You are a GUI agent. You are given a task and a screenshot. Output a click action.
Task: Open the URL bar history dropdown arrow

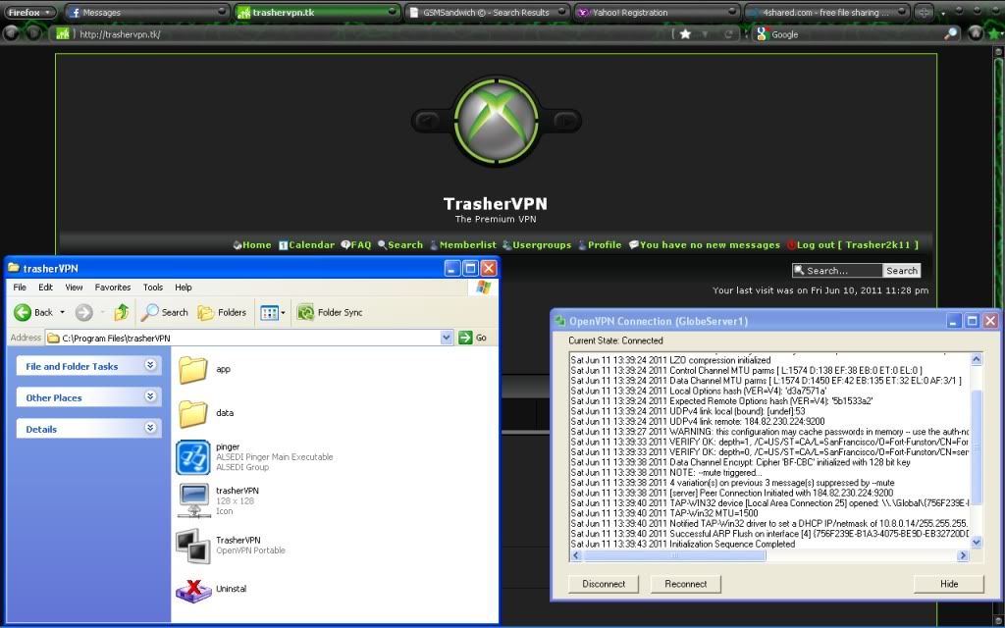(706, 34)
